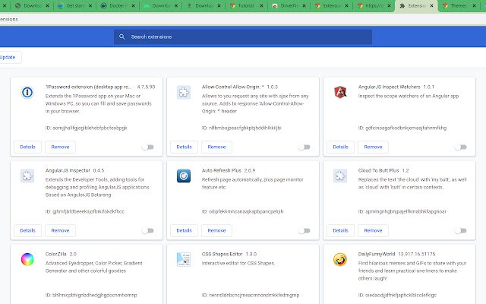Screen dimensions: 486x304
Task: Enable the Cloud To Butt Plus toggle
Action: click(461, 230)
